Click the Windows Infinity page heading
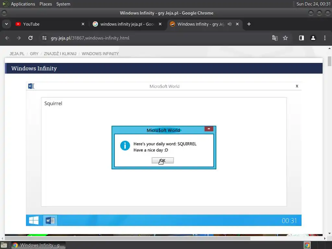The width and height of the screenshot is (332, 249). click(34, 68)
